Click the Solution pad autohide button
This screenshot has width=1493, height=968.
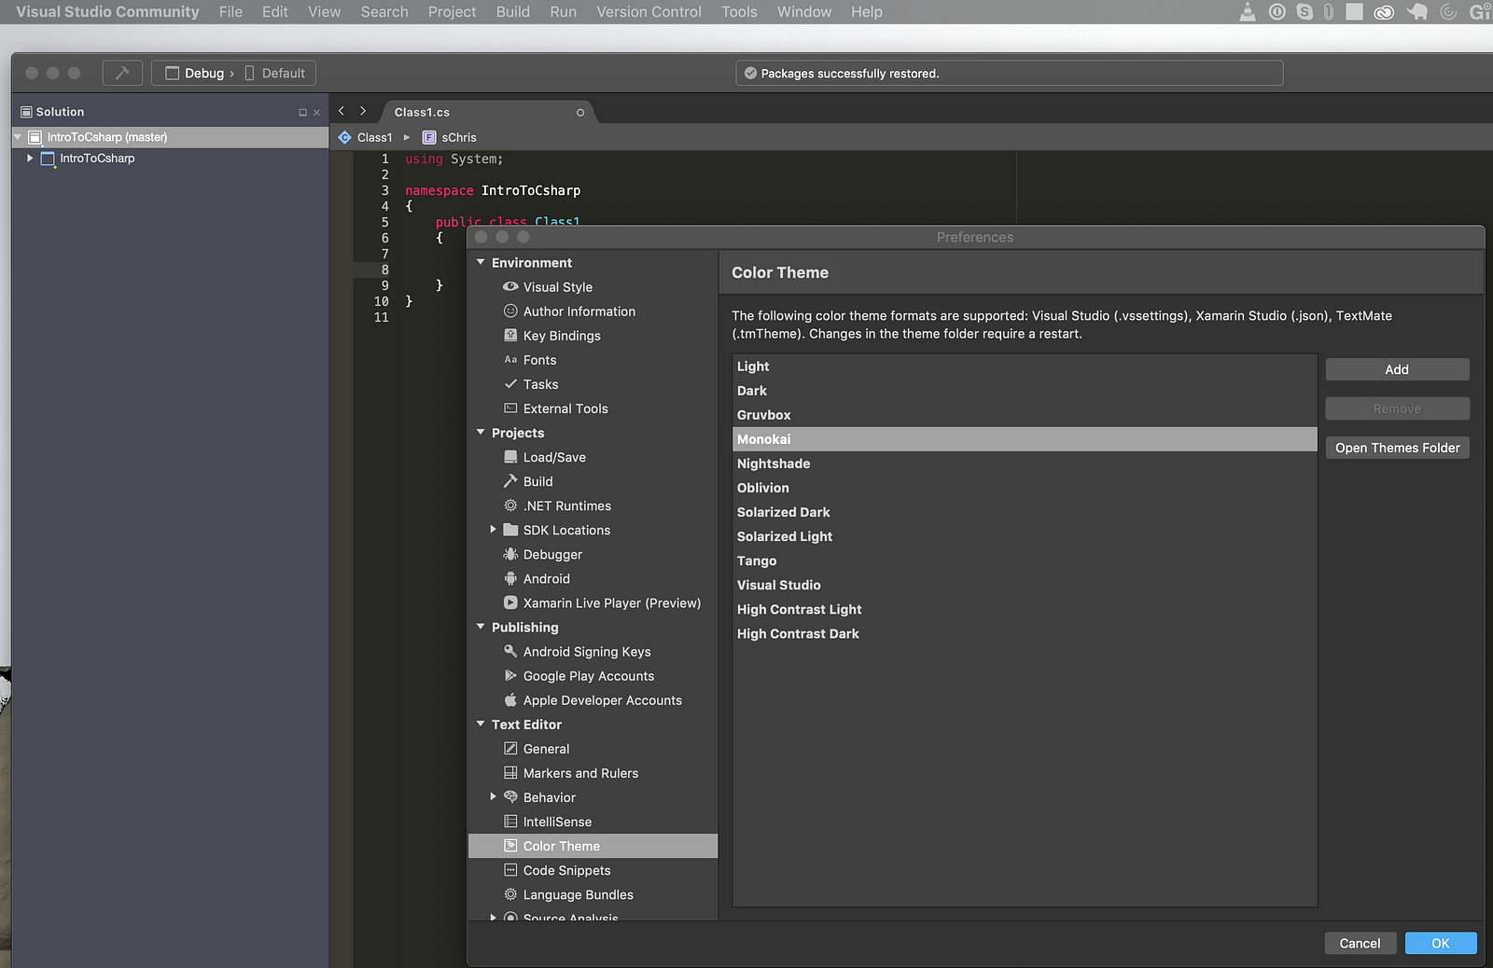[302, 112]
